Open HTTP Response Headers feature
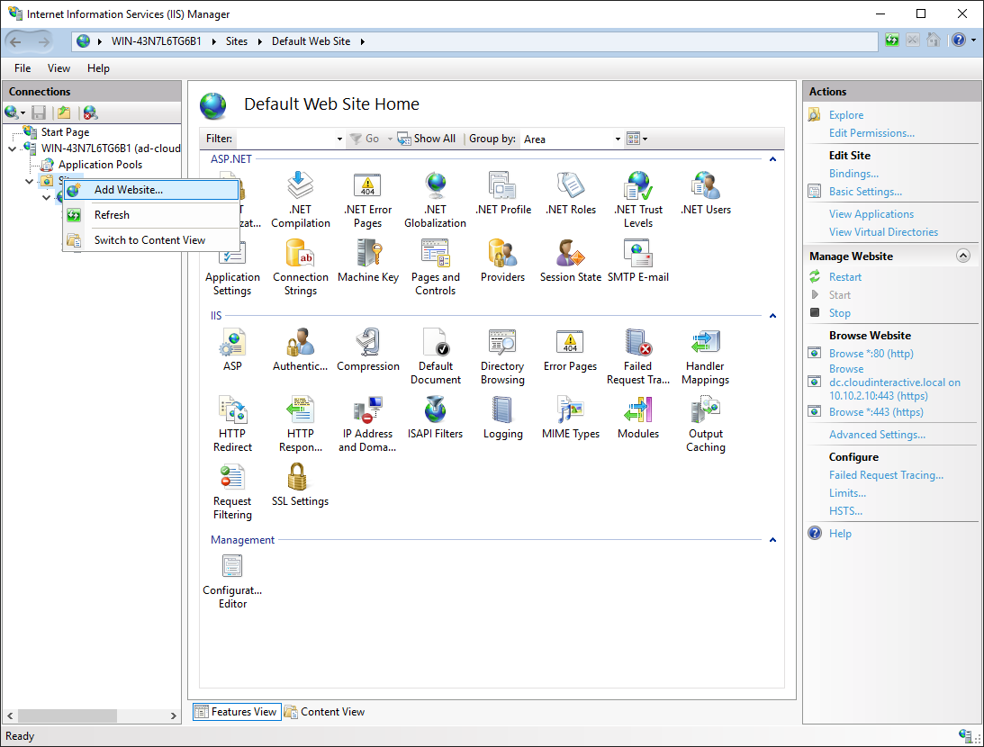 (x=300, y=424)
